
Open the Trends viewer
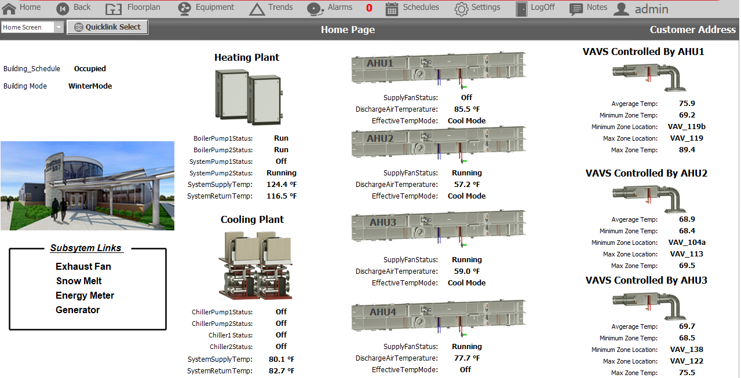coord(271,8)
